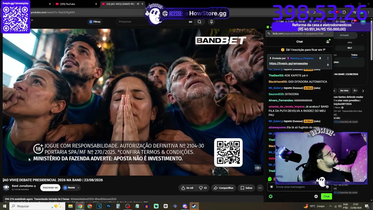Viewport: 373px width, 210px height.
Task: Open the Band Jornalismo channel avatar
Action: point(6,188)
